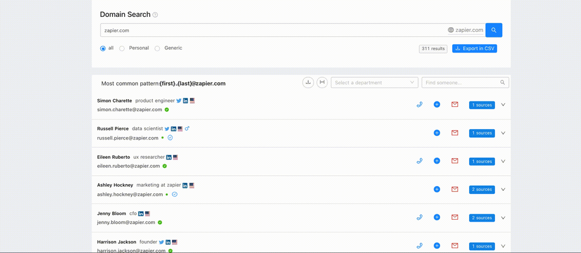Viewport: 581px width, 253px height.
Task: Click the phone icon in Harrison Jackson's row
Action: (419, 246)
